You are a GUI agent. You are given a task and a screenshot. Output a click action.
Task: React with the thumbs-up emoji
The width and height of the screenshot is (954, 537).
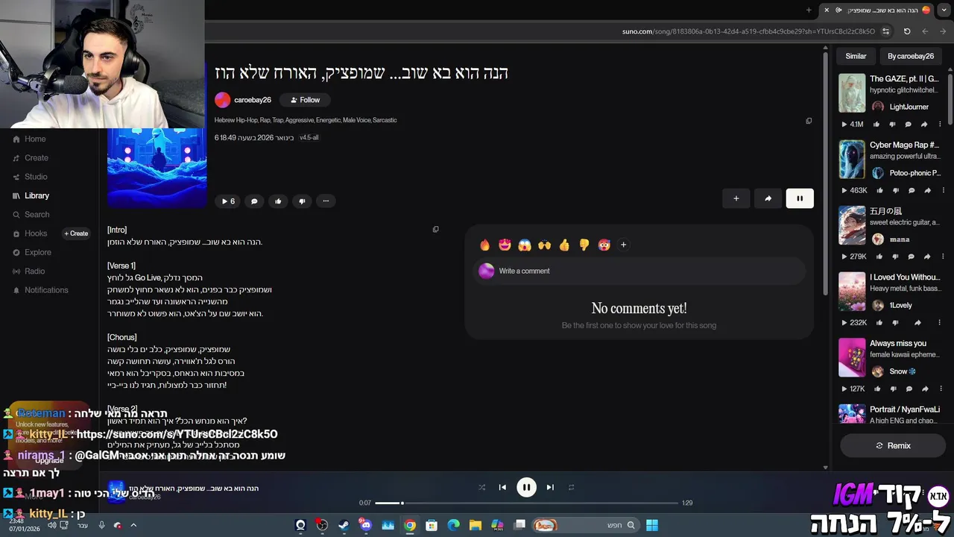(x=564, y=245)
